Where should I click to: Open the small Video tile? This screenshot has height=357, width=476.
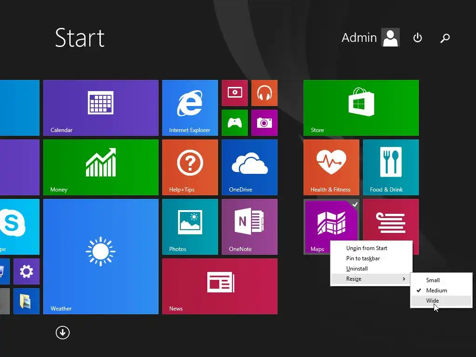coord(235,93)
